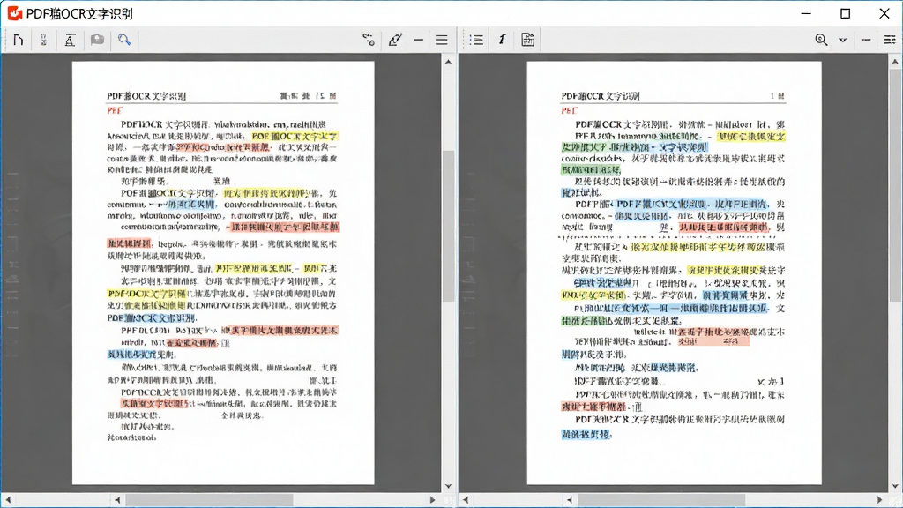This screenshot has height=508, width=903.
Task: Click left pane vertical scrollbar down arrow
Action: pyautogui.click(x=449, y=486)
